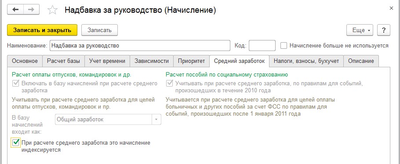Image resolution: width=400 pixels, height=164 pixels.
Task: Go to the 'Приоритет' tab
Action: (191, 61)
